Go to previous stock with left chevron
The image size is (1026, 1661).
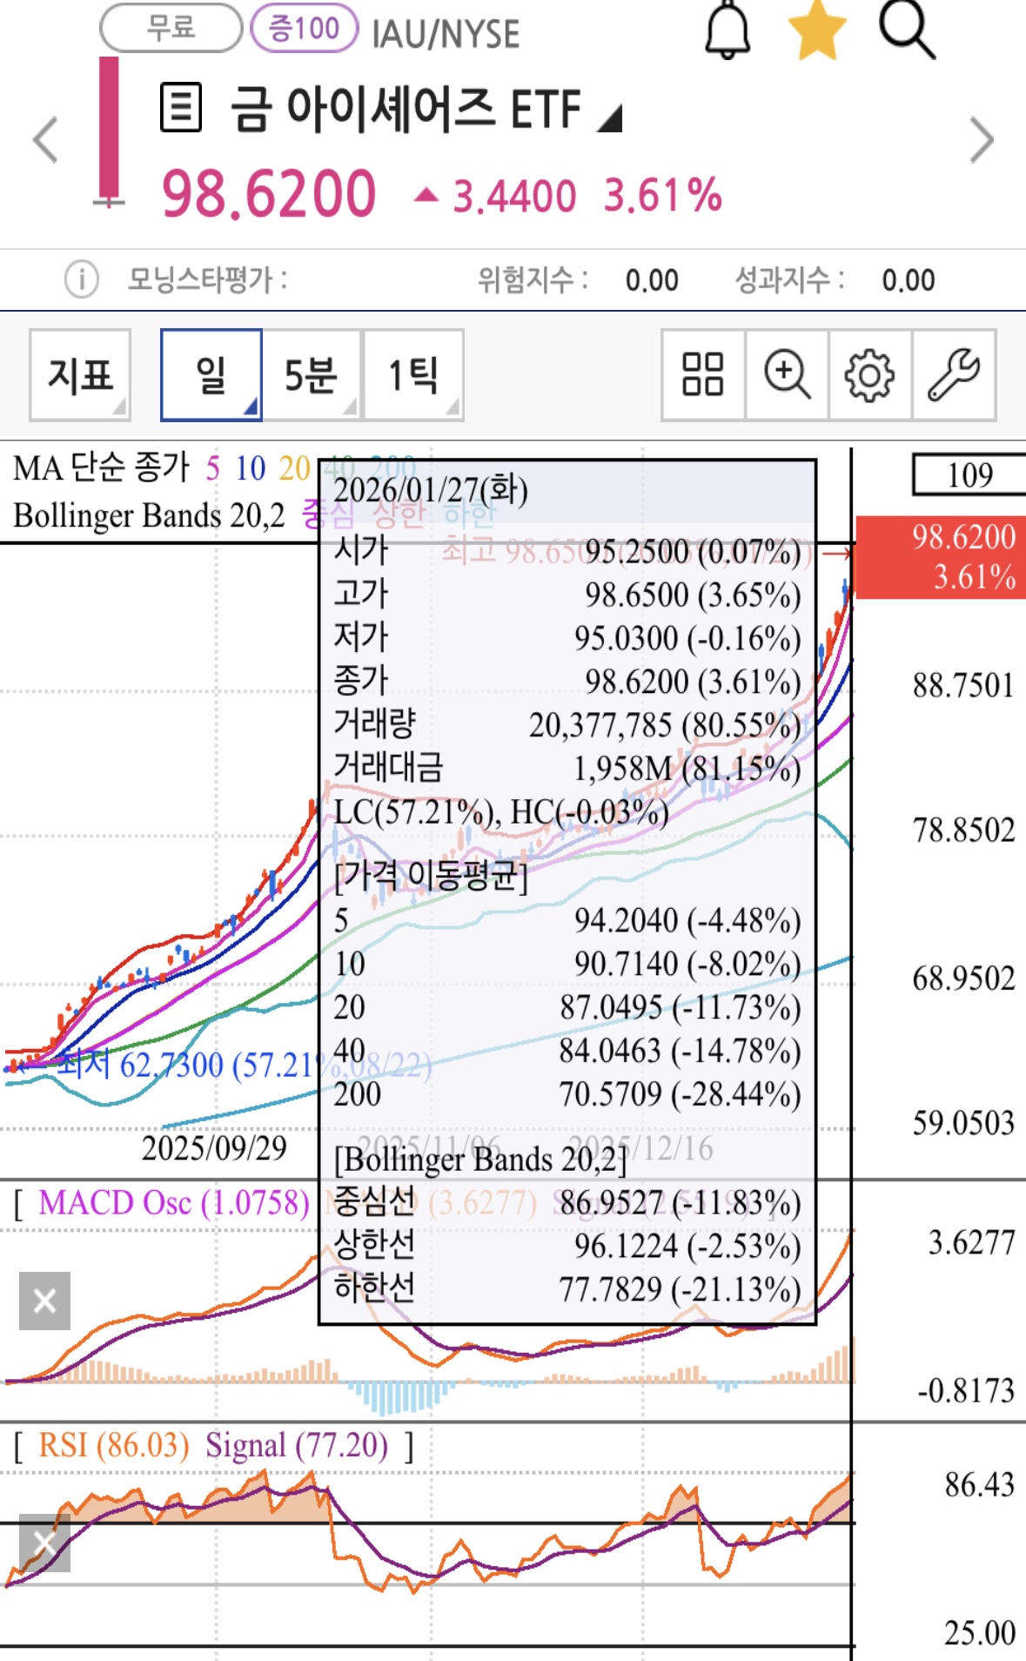point(45,139)
